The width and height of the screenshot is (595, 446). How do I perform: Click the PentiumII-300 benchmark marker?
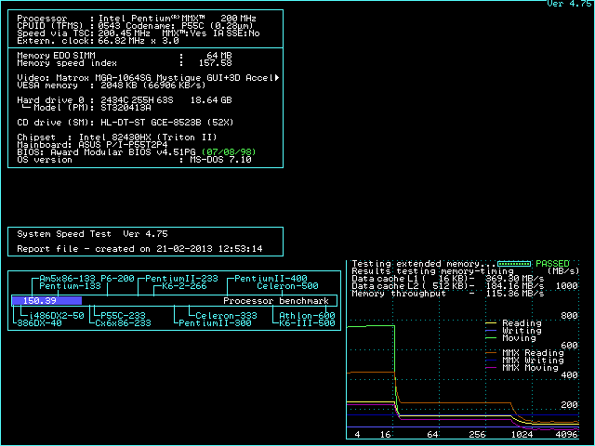[215, 323]
